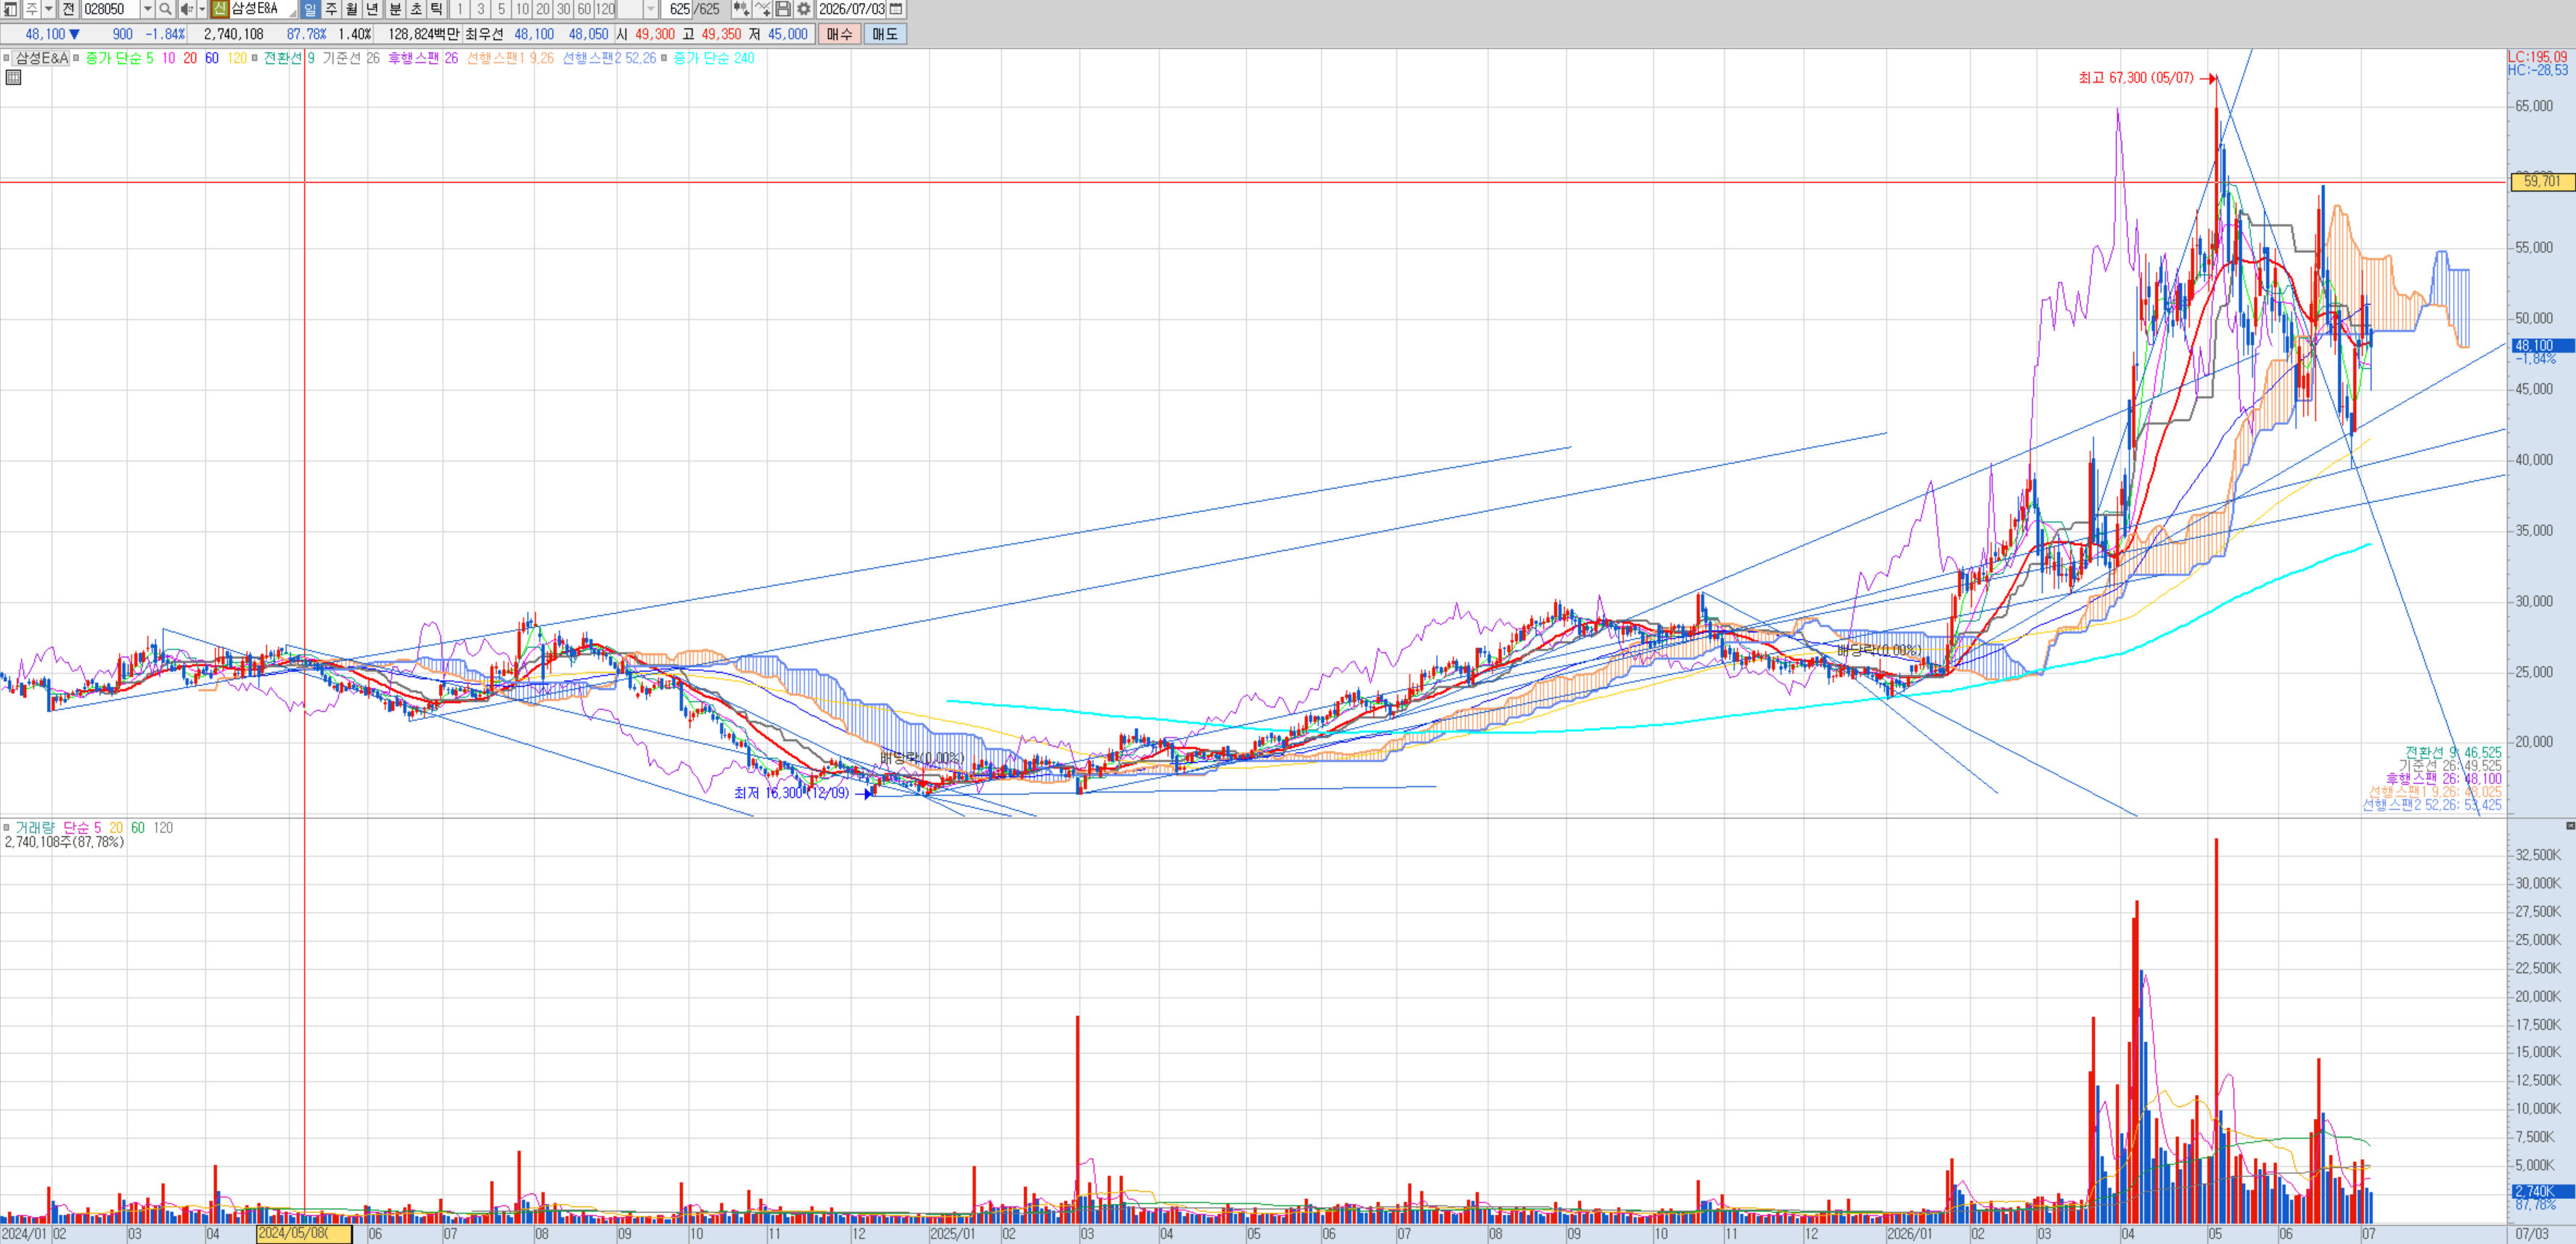
Task: Click the 삼성E&A legend label button
Action: [41, 58]
